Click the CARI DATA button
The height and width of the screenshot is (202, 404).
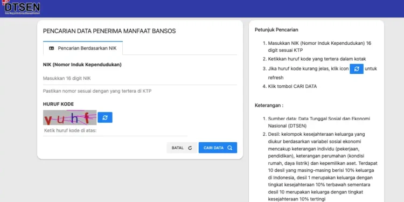point(218,148)
